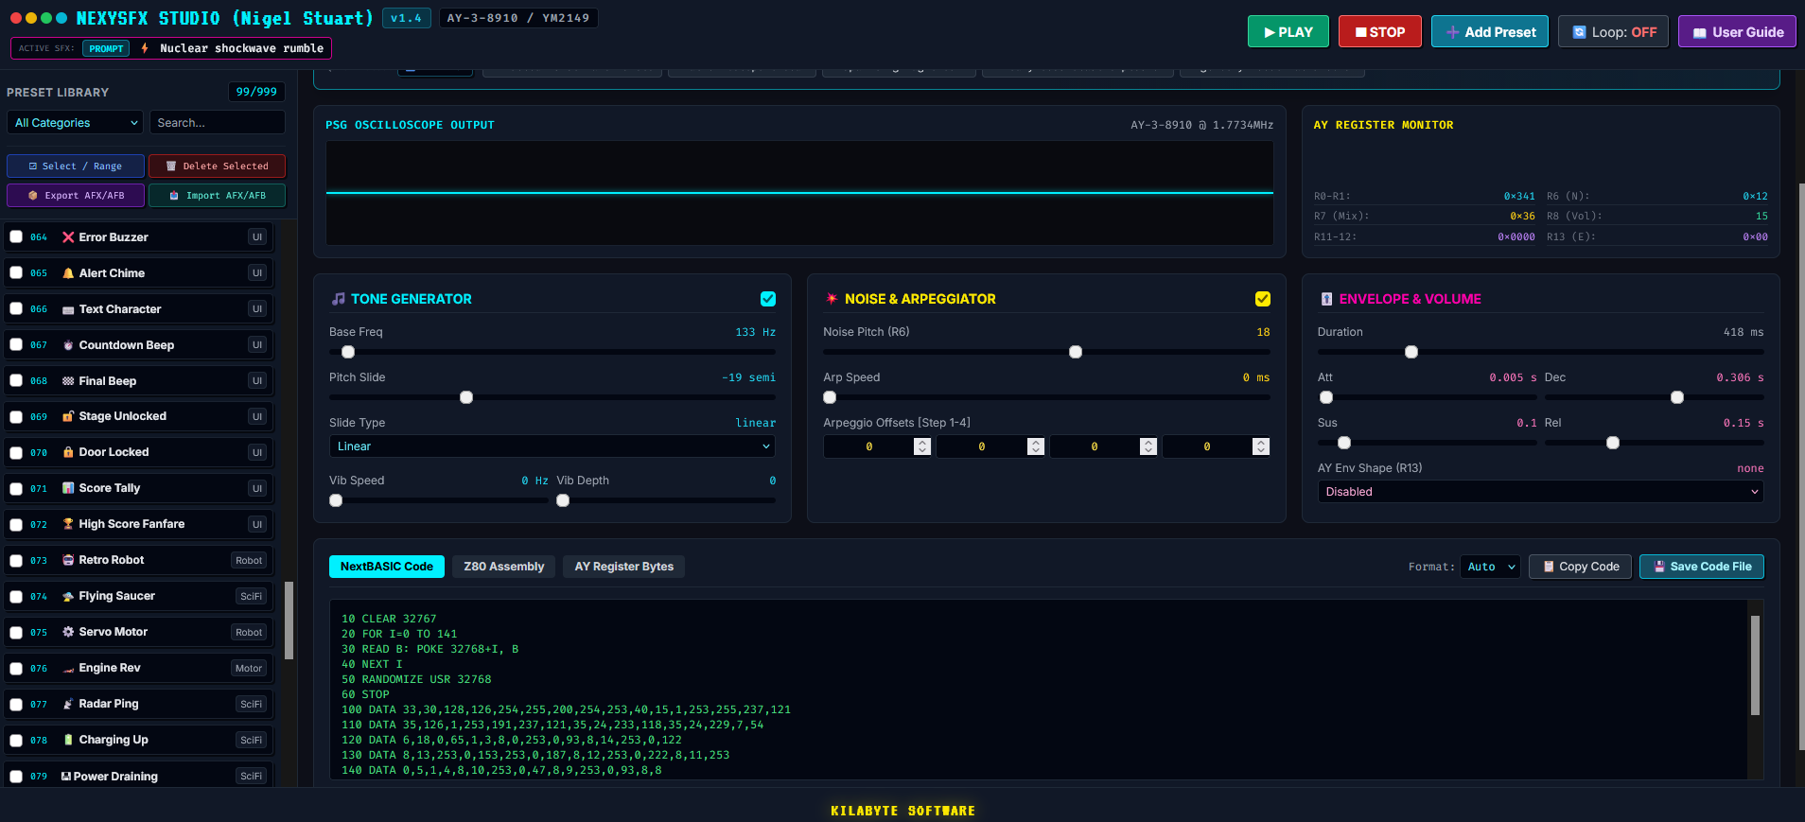Click the Engine Rev car icon

(68, 668)
